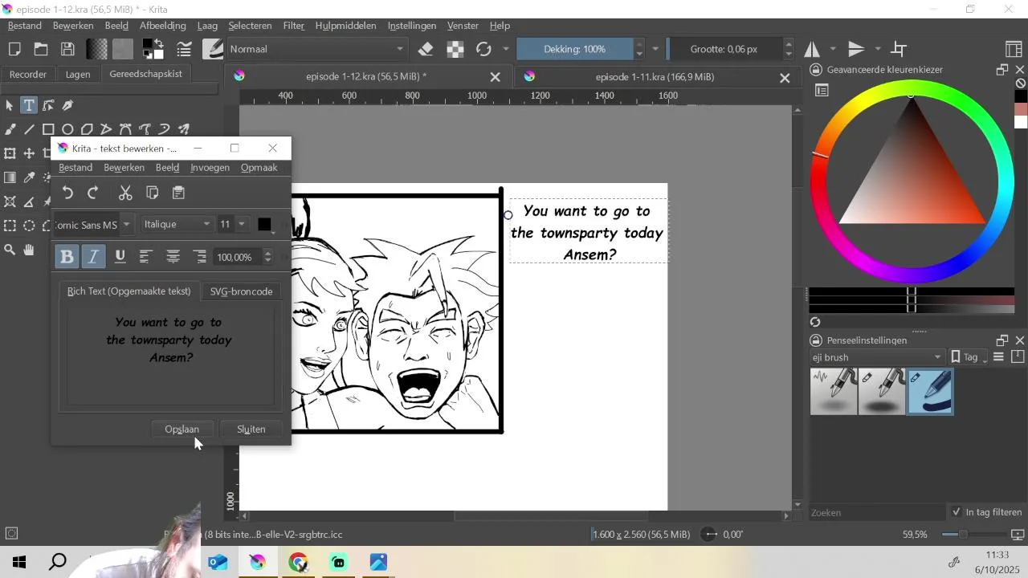Open the Laag menu

[x=207, y=26]
